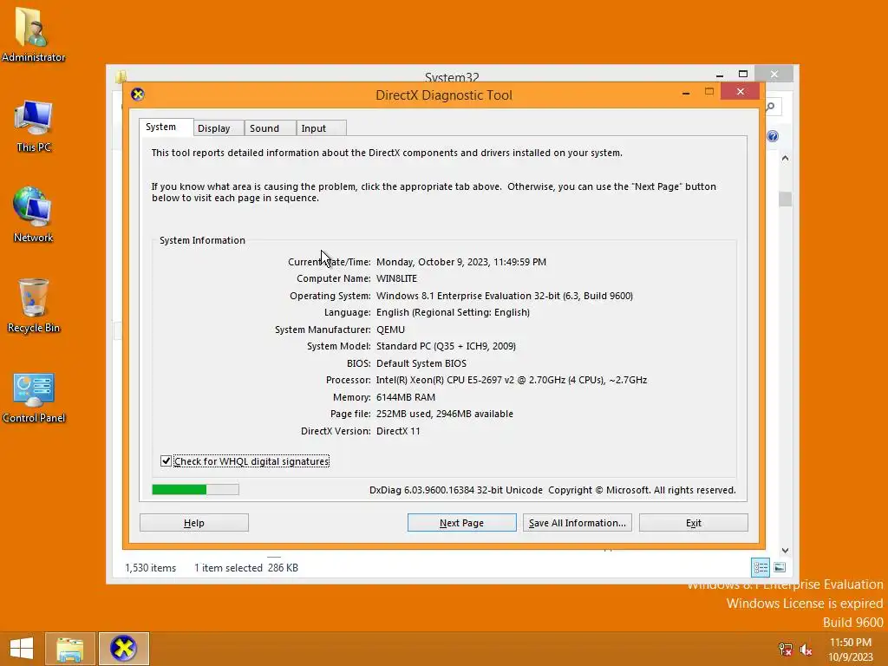Click the Next Page button
Viewport: 888px width, 666px height.
461,523
